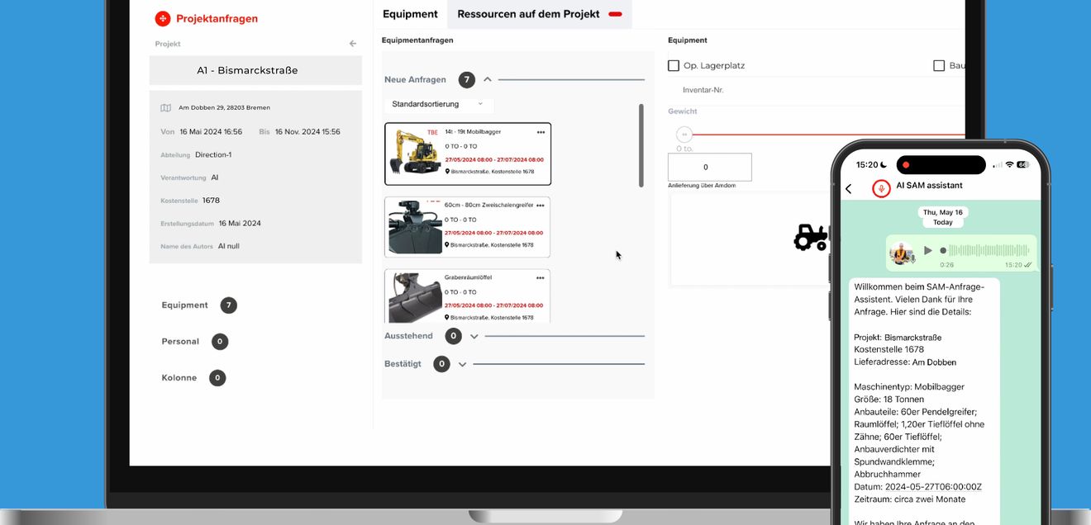
Task: Switch to the Equipment tab
Action: (410, 14)
